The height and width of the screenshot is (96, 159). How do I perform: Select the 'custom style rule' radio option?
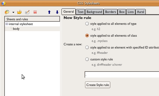click(x=87, y=59)
